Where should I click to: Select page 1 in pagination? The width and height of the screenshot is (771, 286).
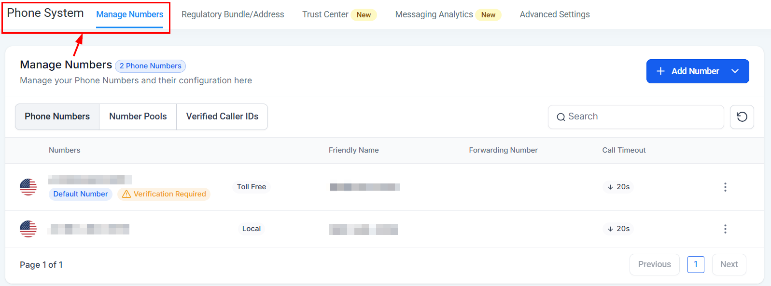(696, 264)
